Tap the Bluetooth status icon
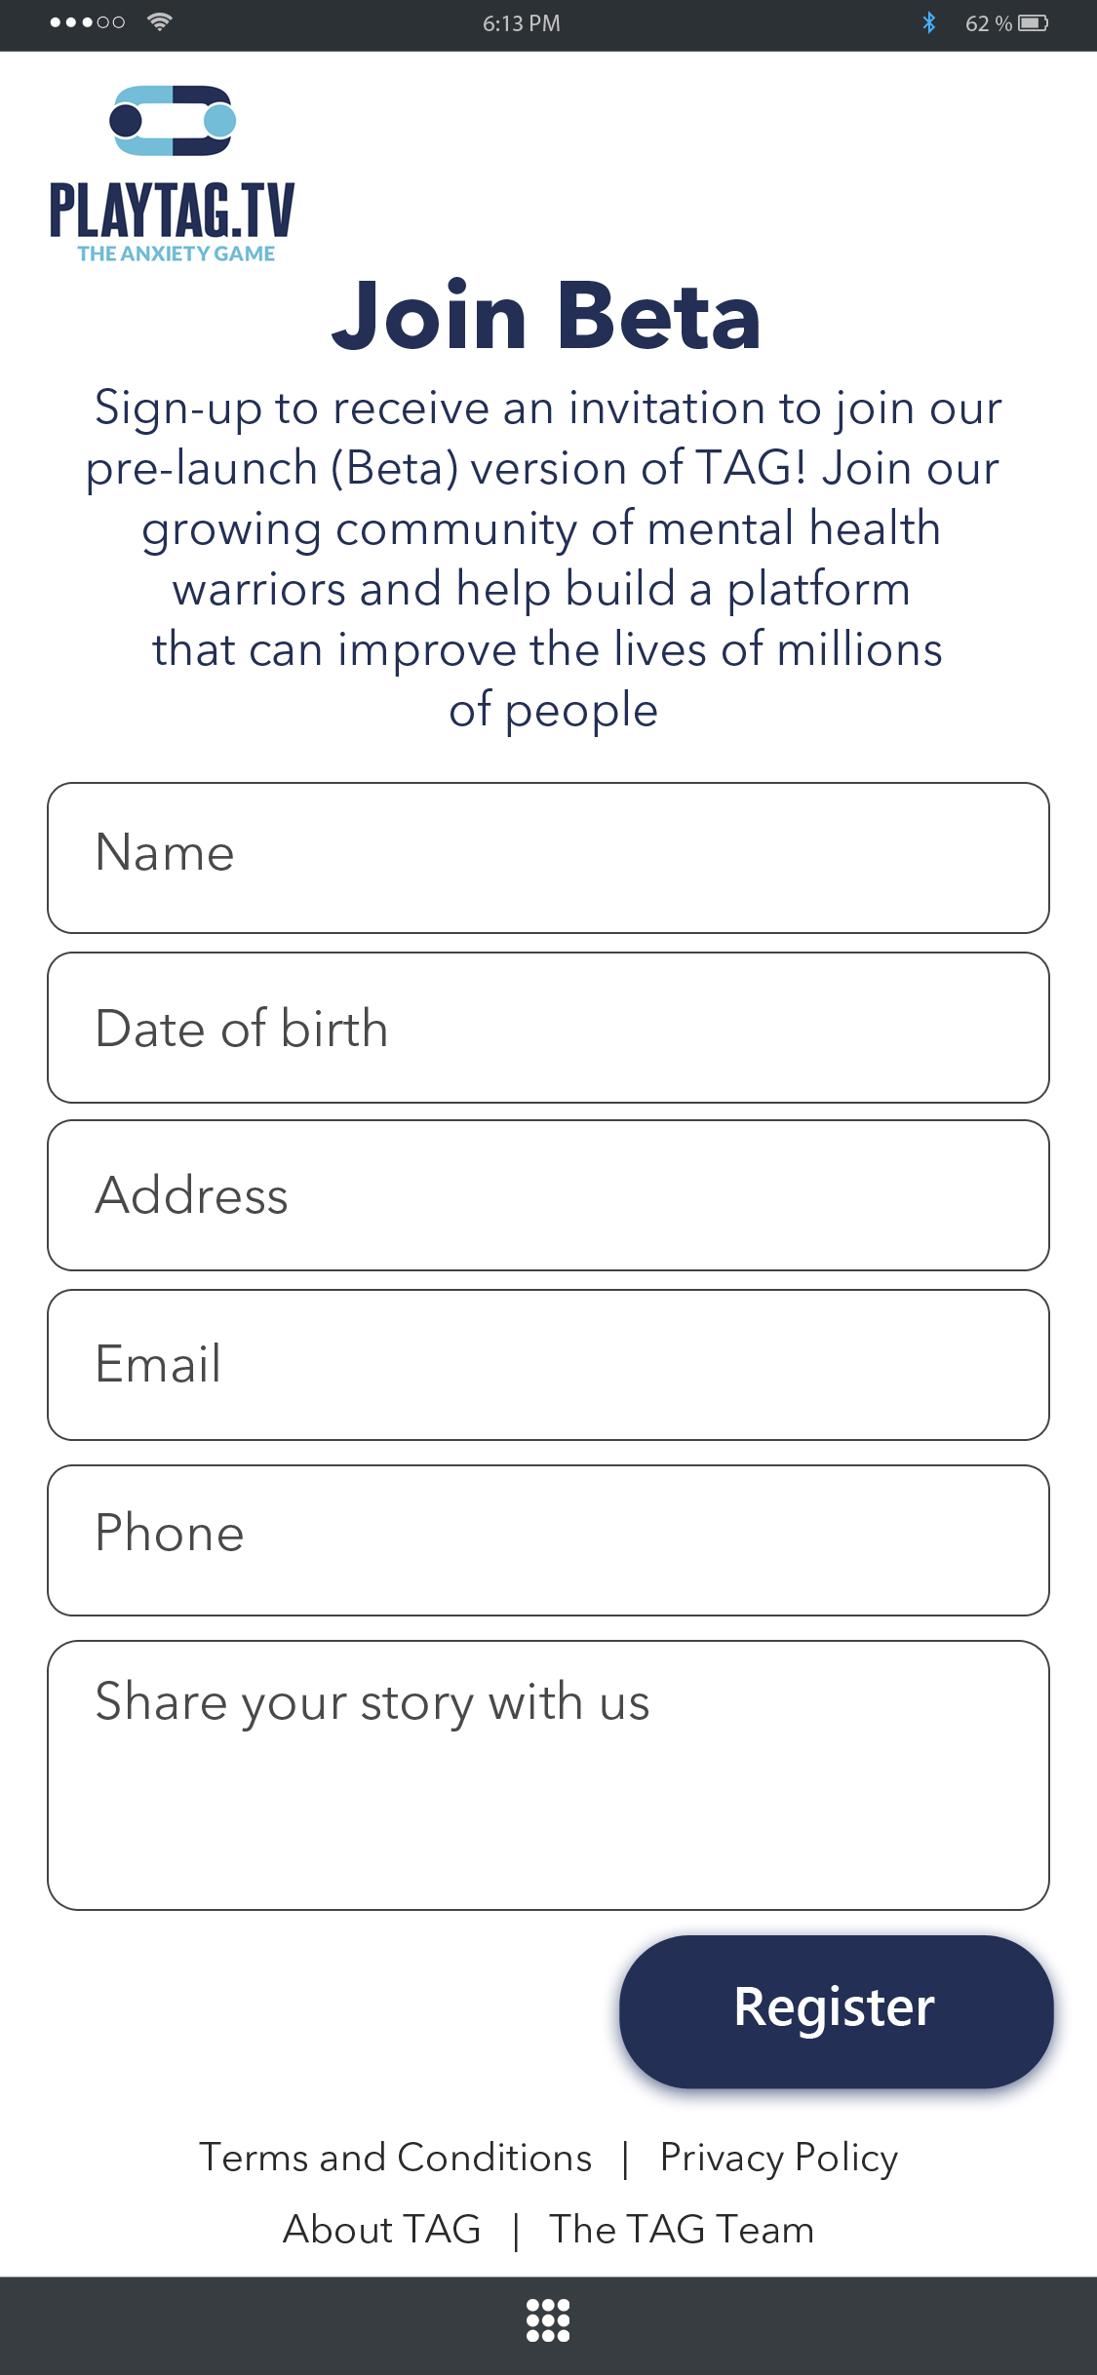 (929, 22)
